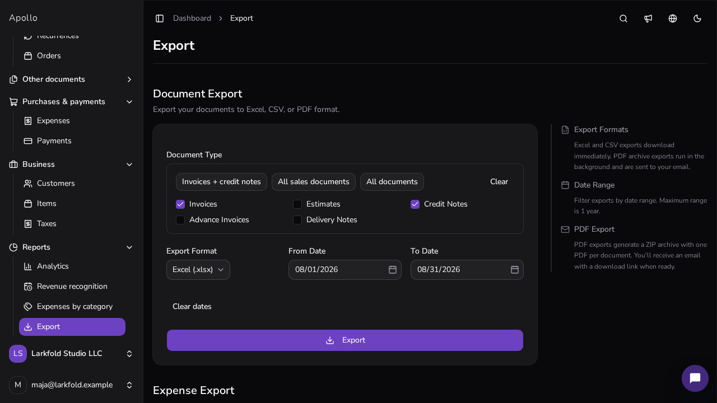717x403 pixels.
Task: Open the Larkfold Studio LLC company switcher
Action: pos(72,354)
